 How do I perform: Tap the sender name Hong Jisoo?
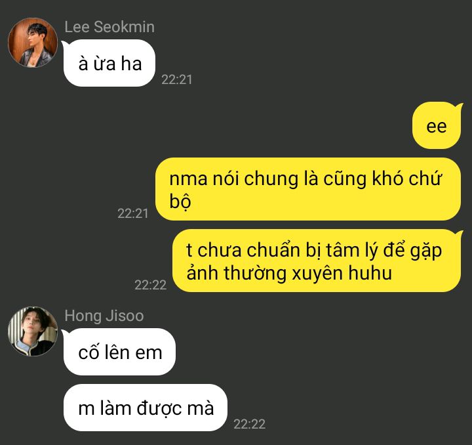click(x=104, y=316)
